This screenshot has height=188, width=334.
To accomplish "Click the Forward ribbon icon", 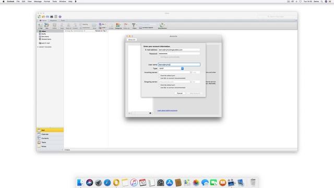I will (75, 26).
